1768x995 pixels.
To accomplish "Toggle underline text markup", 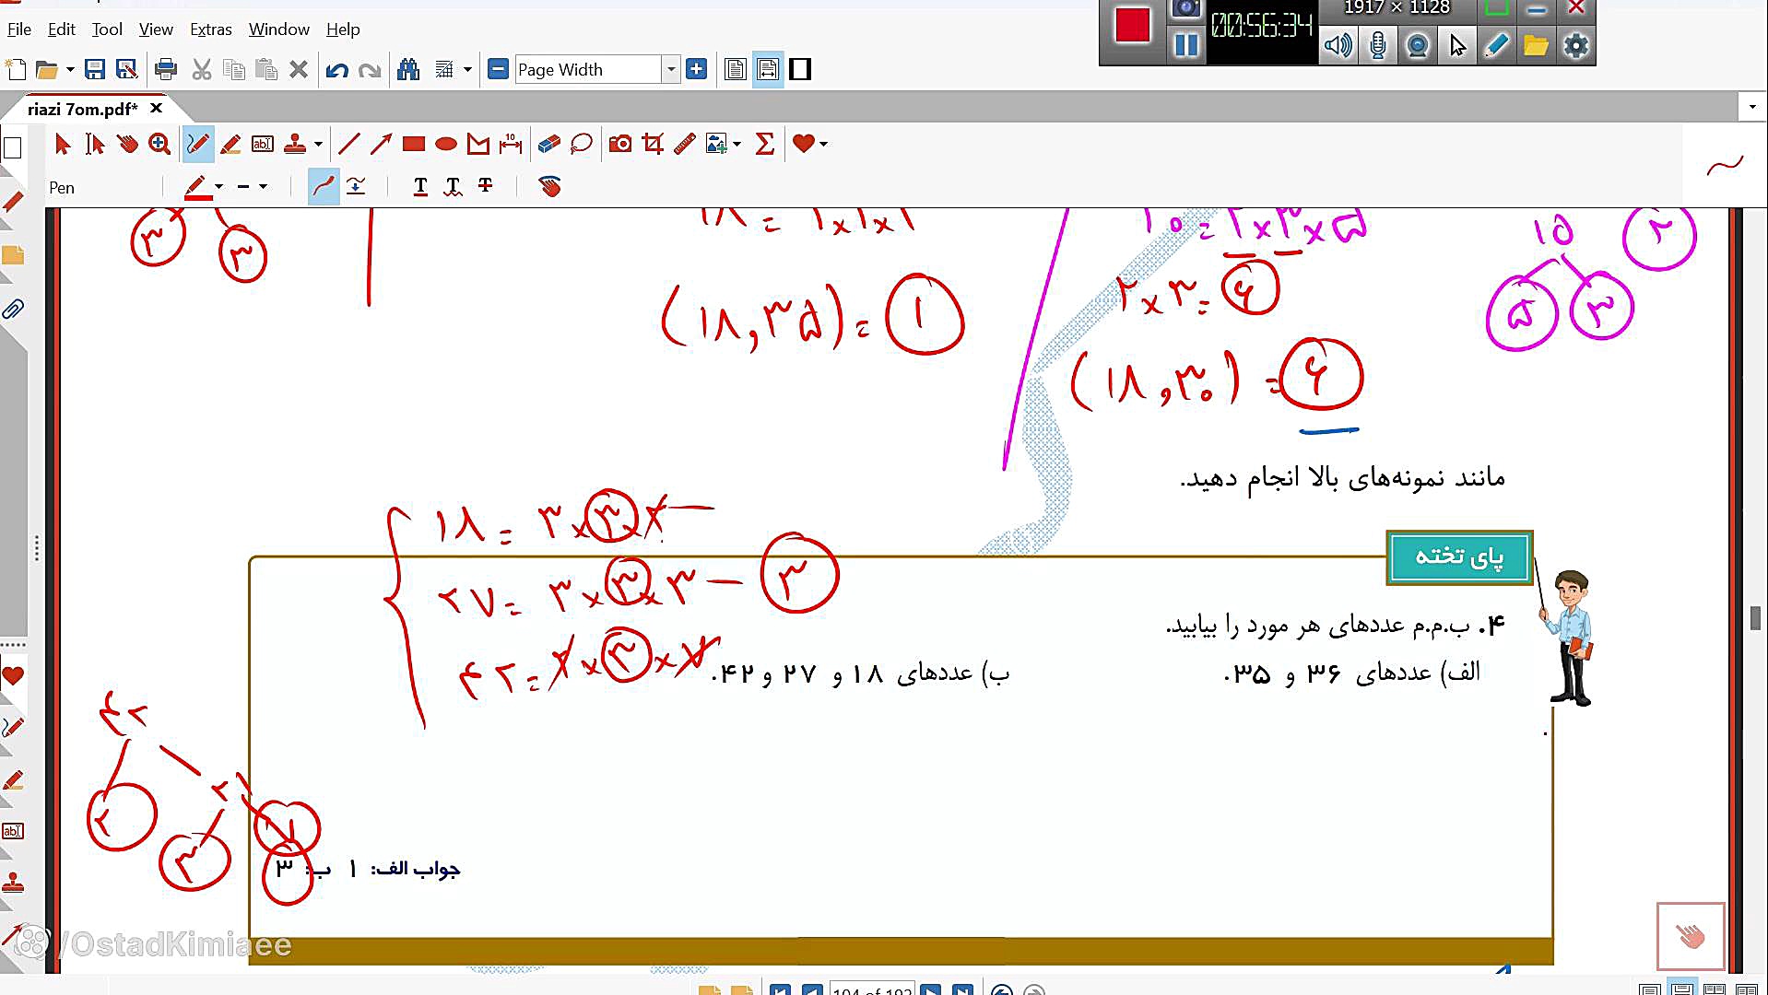I will [420, 187].
